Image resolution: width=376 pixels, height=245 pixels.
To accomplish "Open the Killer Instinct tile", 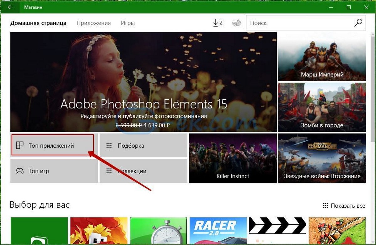I will (233, 158).
